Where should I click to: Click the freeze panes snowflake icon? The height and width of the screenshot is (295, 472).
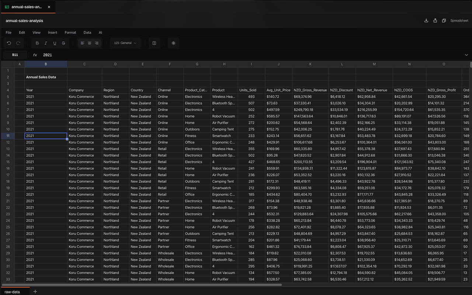(x=173, y=43)
